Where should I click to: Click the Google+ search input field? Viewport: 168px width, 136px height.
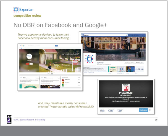pyautogui.click(x=41, y=46)
